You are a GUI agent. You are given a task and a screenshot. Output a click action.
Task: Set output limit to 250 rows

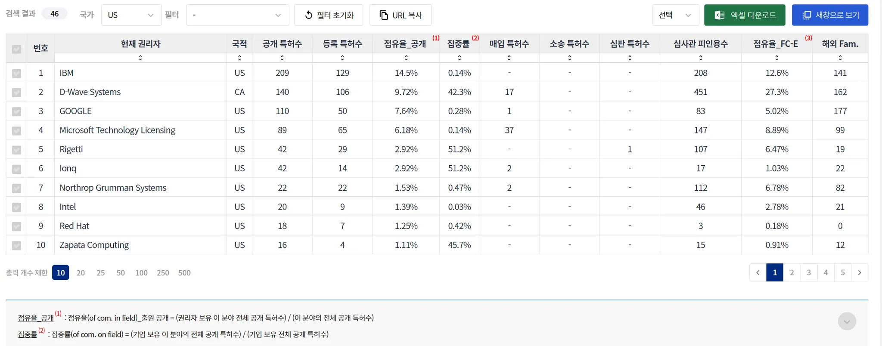tap(163, 273)
